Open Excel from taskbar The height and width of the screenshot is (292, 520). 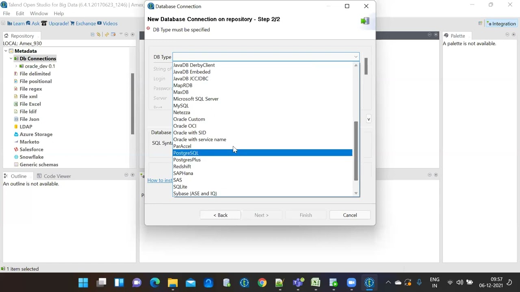316,282
